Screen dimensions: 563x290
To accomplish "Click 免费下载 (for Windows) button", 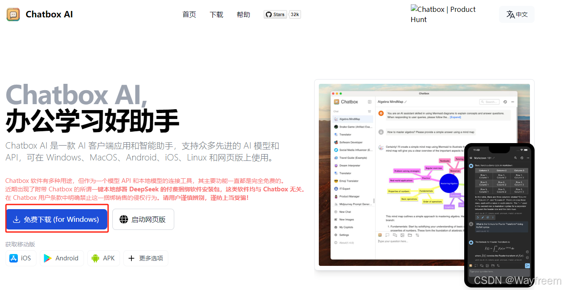I will coord(57,219).
